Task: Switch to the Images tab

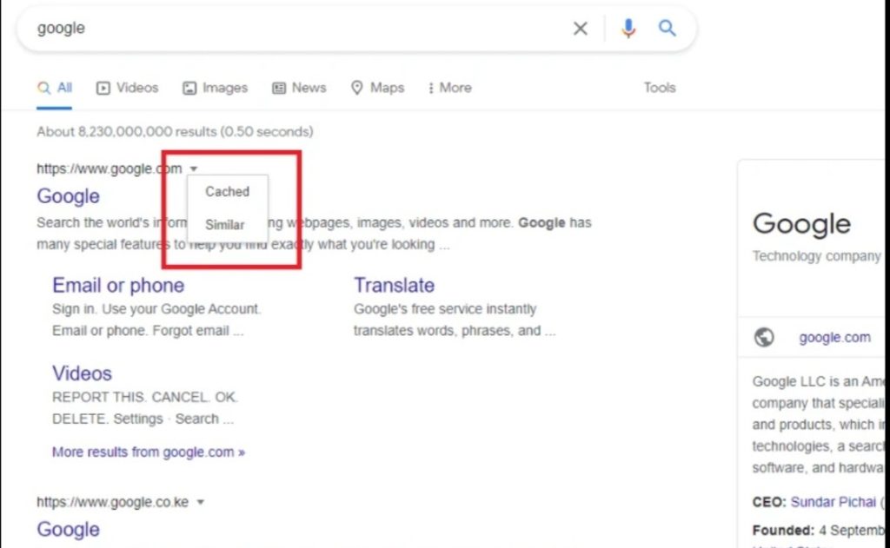Action: [216, 88]
